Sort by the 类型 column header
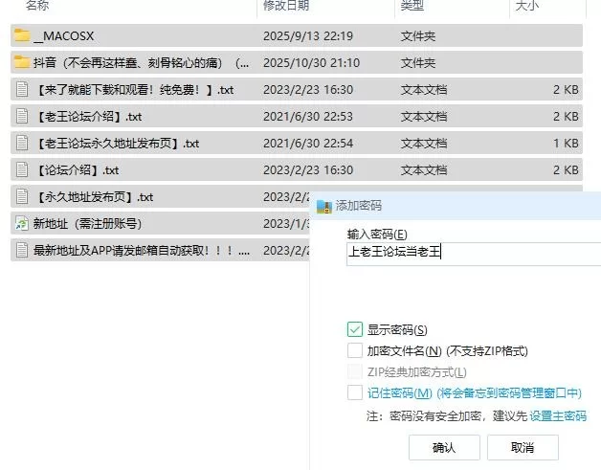Image resolution: width=601 pixels, height=470 pixels. [x=412, y=6]
